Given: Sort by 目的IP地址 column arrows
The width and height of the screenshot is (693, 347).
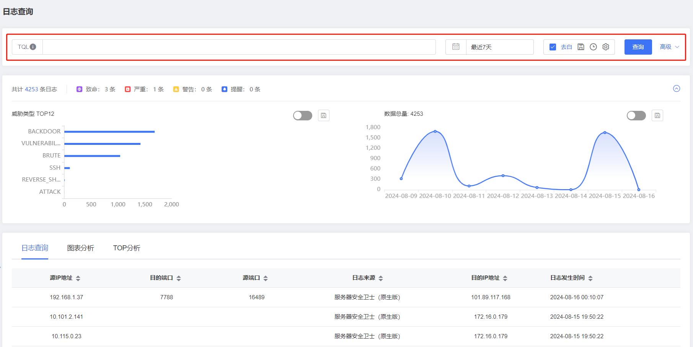Looking at the screenshot, I should (505, 278).
